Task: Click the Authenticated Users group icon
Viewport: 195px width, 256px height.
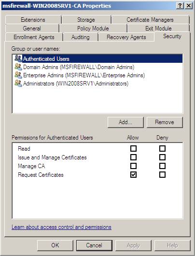Action: pyautogui.click(x=18, y=58)
